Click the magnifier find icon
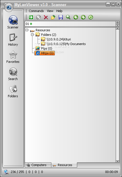Screen dimensions: 122x177 coord(68,17)
